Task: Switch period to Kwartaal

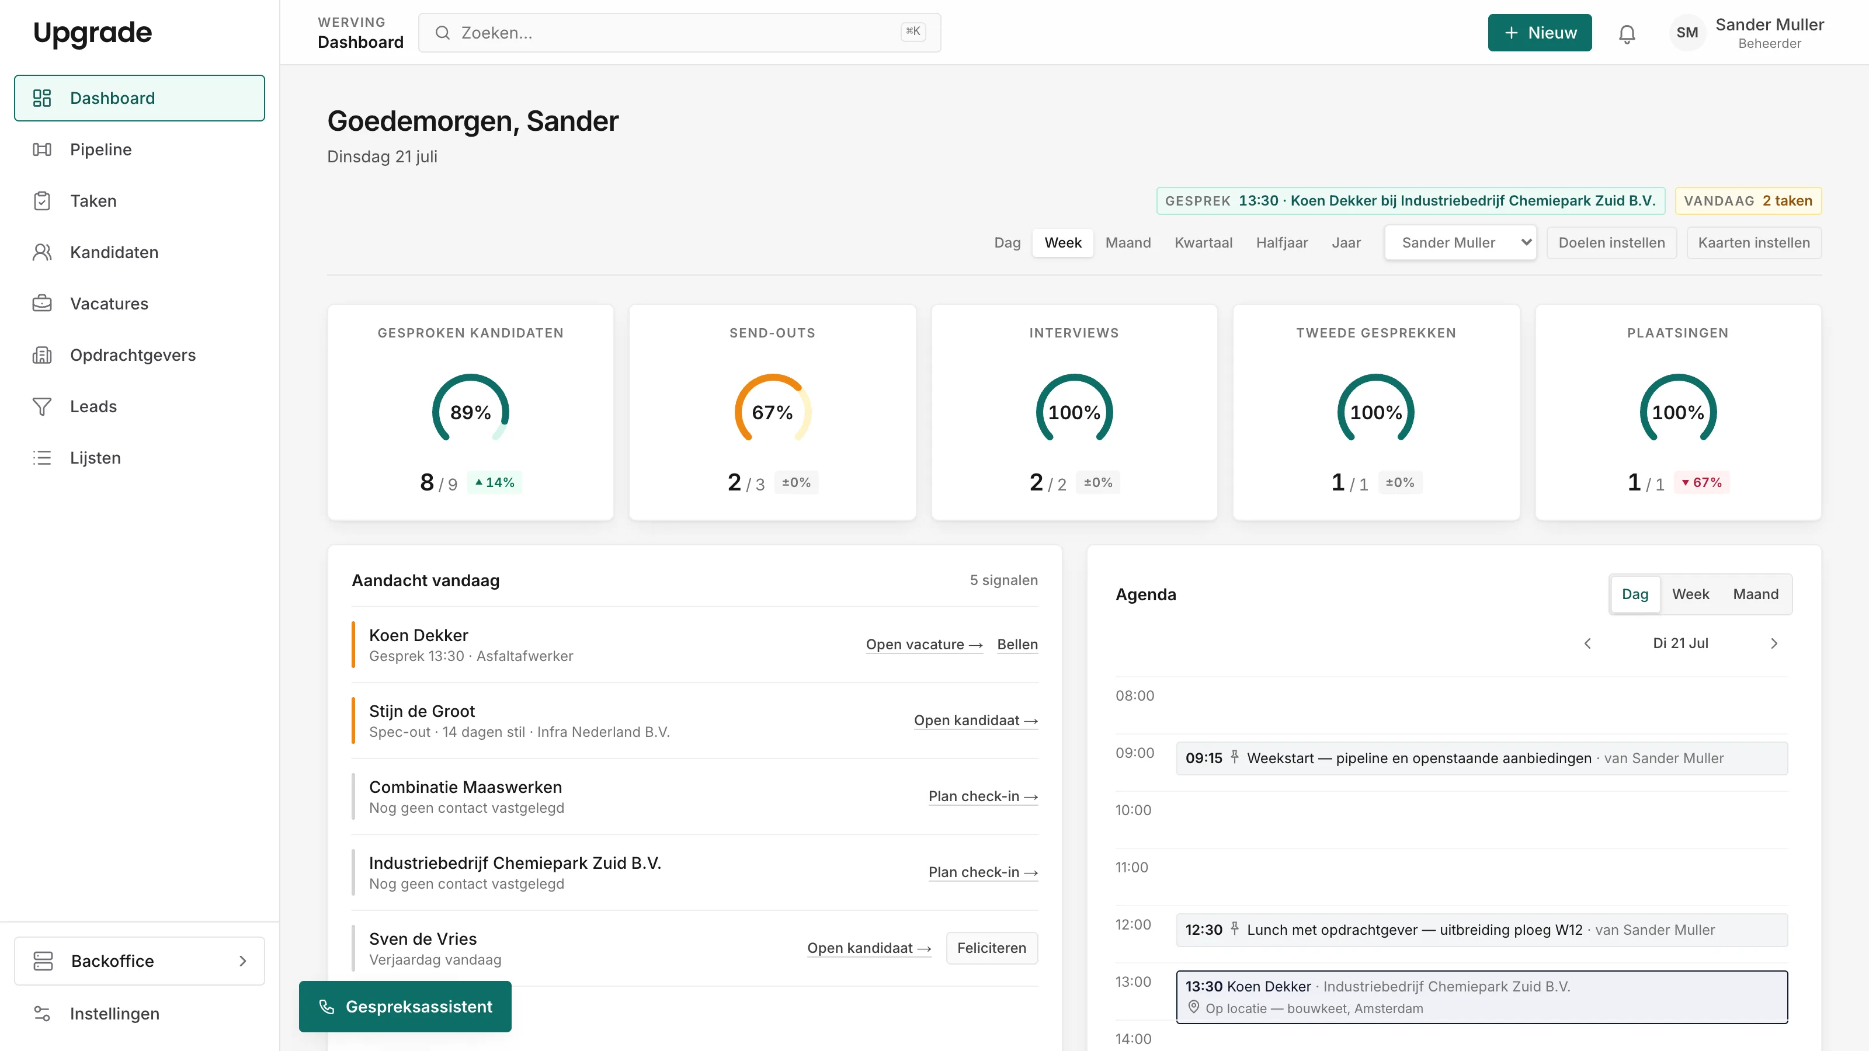Action: coord(1203,242)
